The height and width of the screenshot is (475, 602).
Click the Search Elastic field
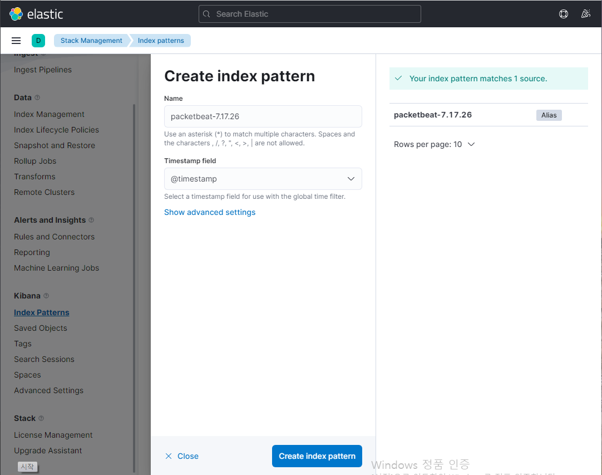(x=309, y=14)
